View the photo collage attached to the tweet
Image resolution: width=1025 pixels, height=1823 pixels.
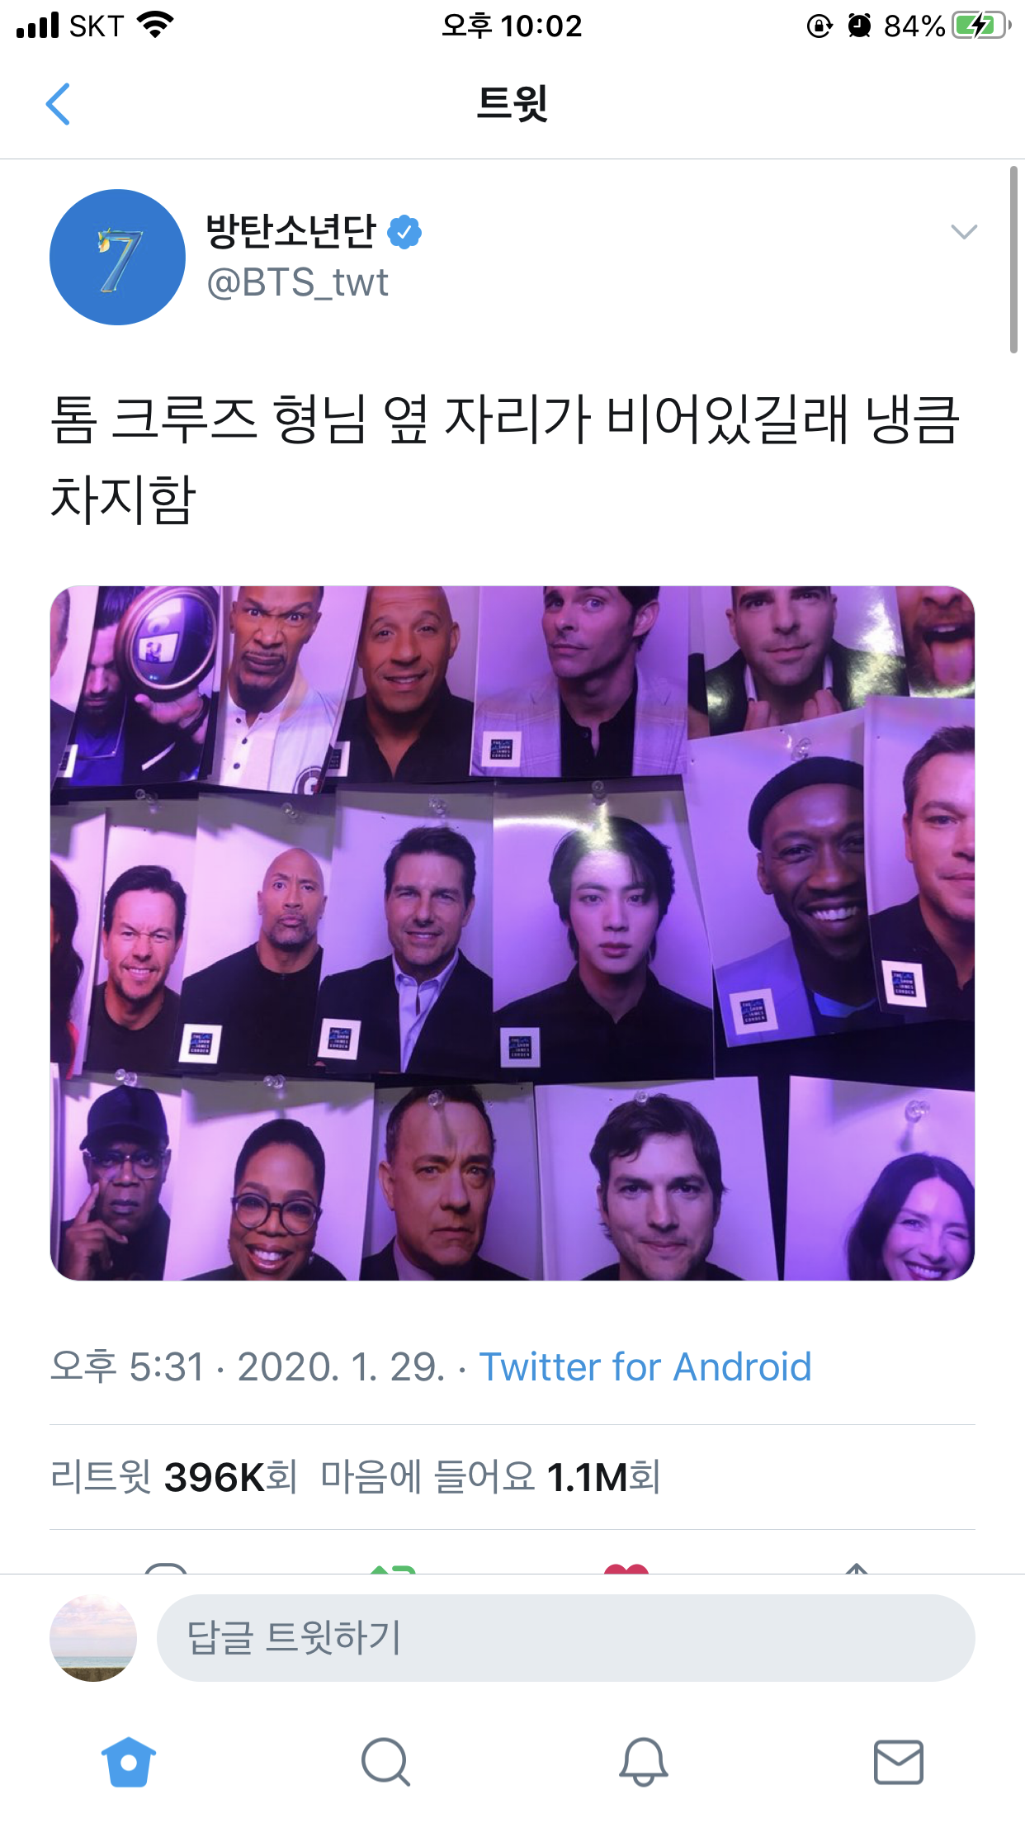(512, 933)
